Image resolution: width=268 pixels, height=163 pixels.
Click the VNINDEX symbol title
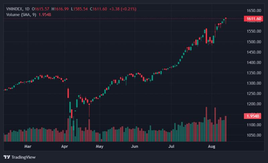coord(14,9)
